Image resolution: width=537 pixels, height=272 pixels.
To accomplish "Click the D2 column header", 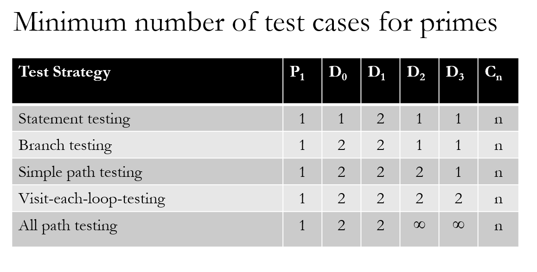I will pos(416,74).
